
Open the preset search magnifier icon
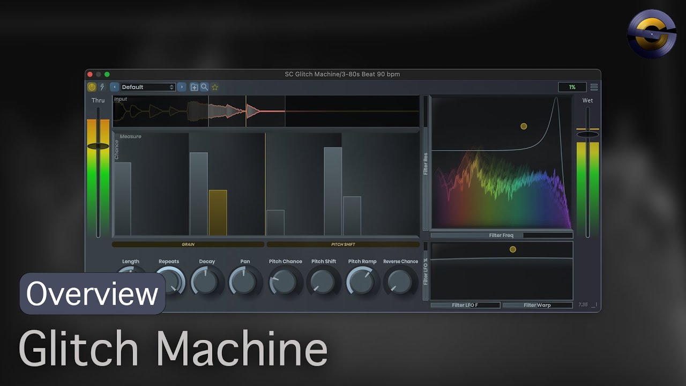[204, 87]
